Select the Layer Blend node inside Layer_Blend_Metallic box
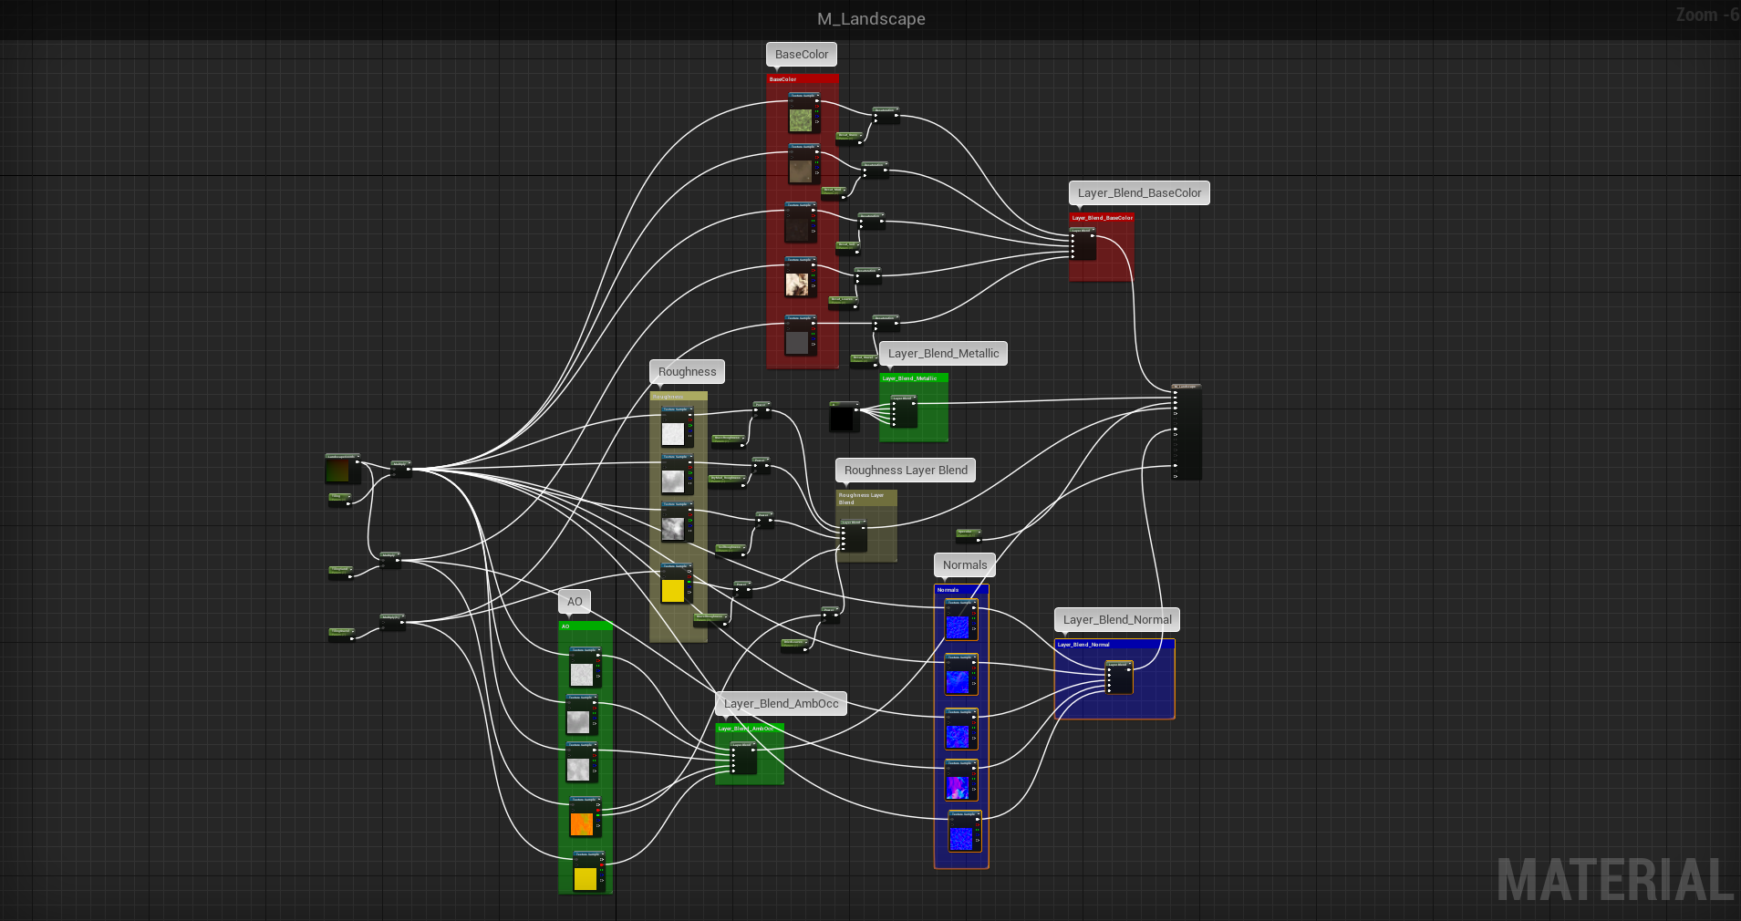 click(x=904, y=411)
